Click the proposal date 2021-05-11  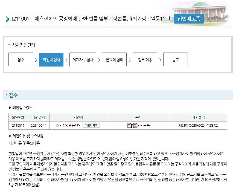pos(39,126)
